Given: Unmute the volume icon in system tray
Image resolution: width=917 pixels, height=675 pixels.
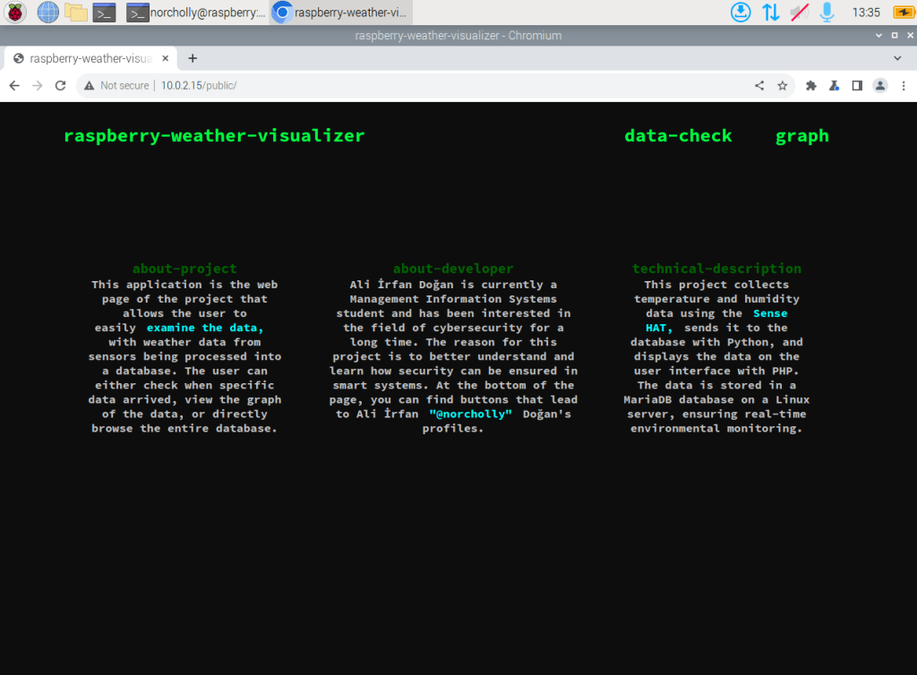Looking at the screenshot, I should [x=800, y=13].
